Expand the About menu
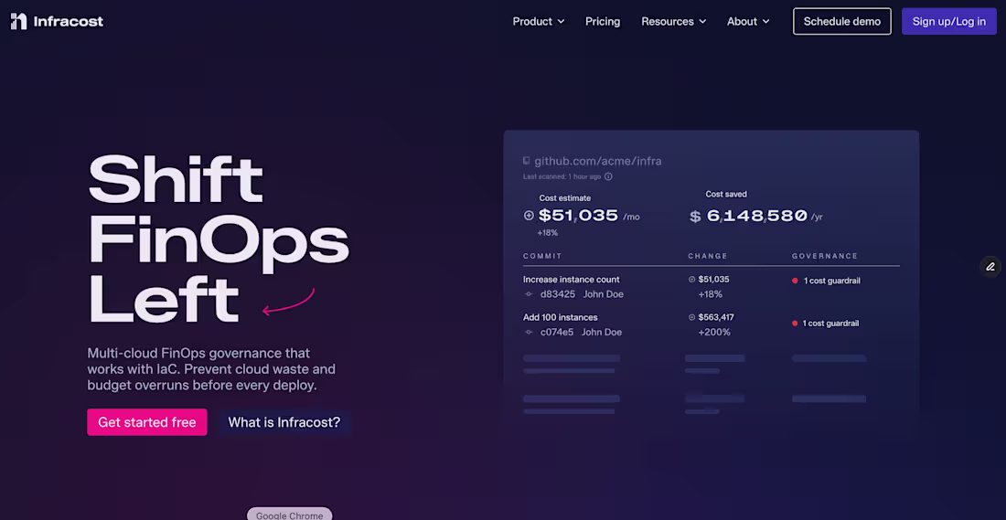Image resolution: width=1006 pixels, height=520 pixels. 748,21
